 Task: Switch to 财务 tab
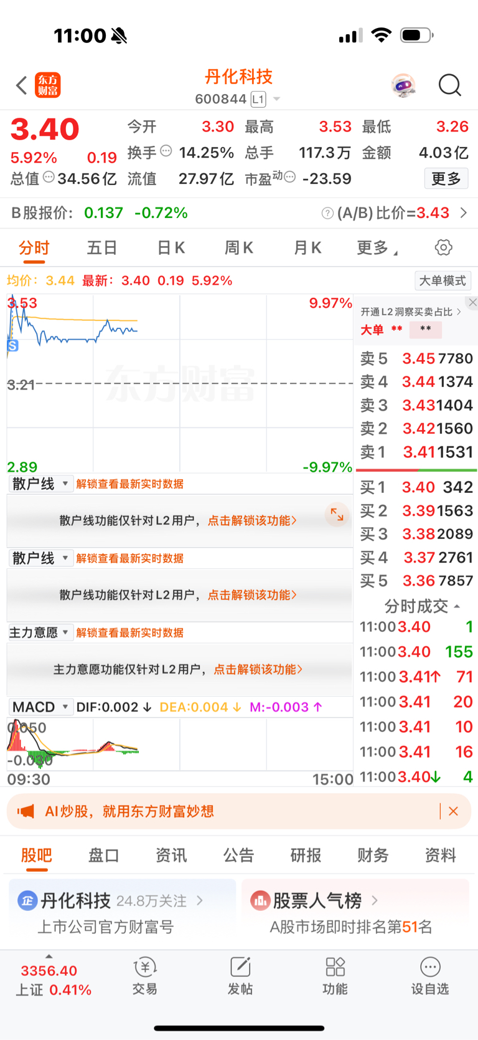373,855
